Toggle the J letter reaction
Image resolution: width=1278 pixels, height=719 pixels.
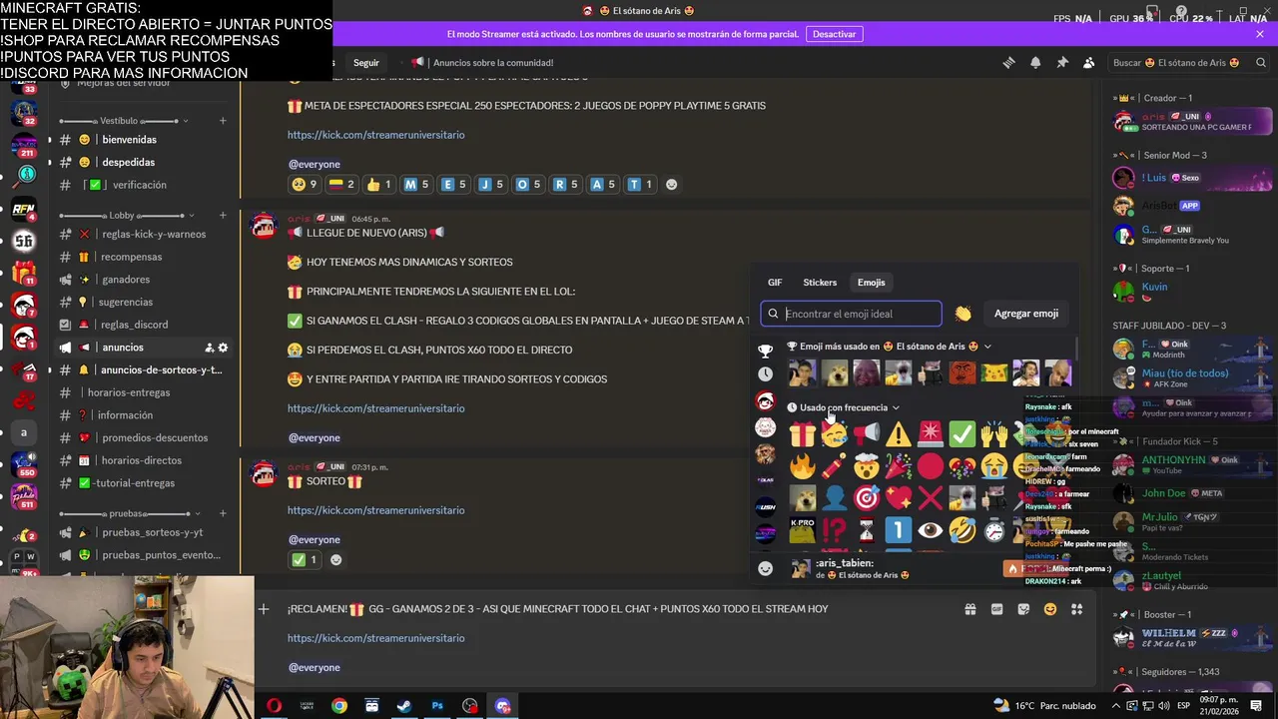pos(490,184)
